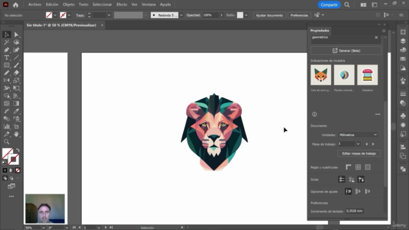Toggle snap to point in Opciones de ajuste
Screen dimensions: 409x230
(x=348, y=192)
